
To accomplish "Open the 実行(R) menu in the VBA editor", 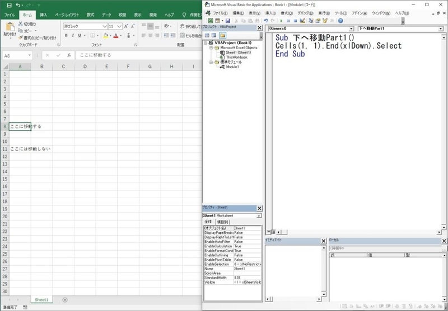I will tap(324, 13).
